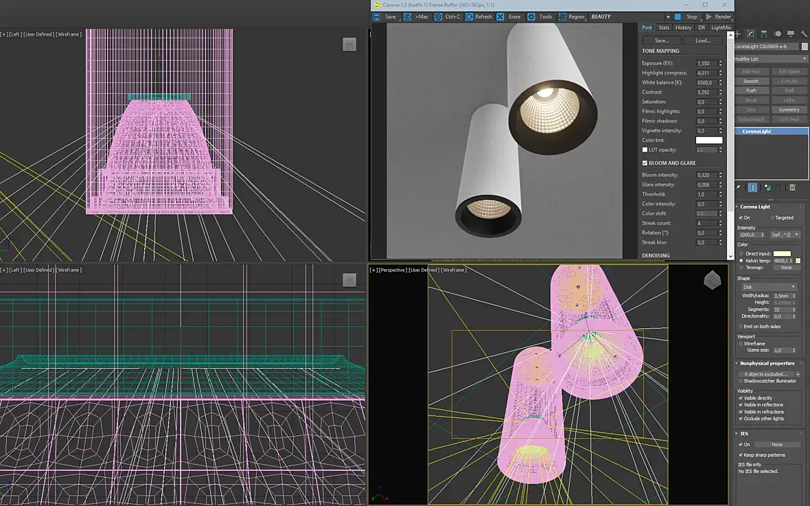Image resolution: width=810 pixels, height=506 pixels.
Task: Toggle the Bloom and Glare checkbox
Action: 645,163
